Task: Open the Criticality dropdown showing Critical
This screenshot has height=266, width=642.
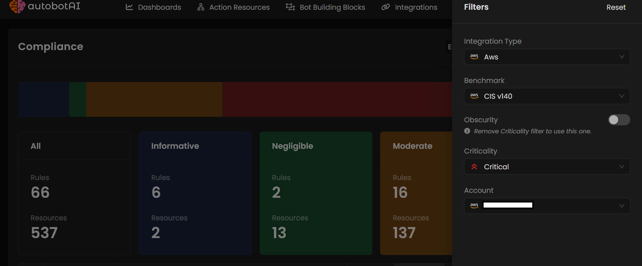Action: pos(547,167)
